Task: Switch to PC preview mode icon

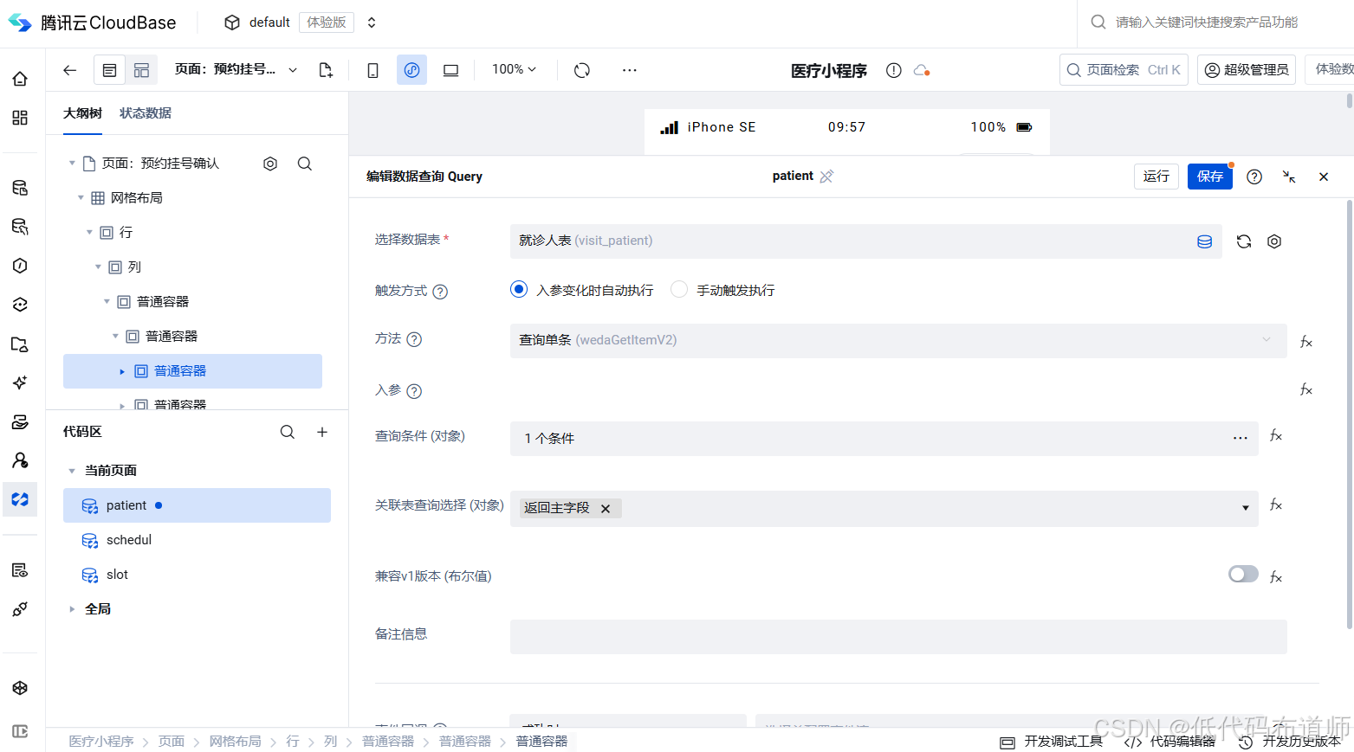Action: coord(450,70)
